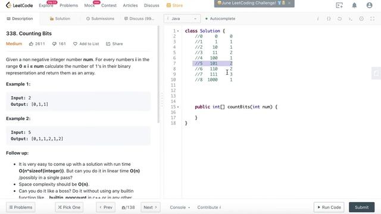The height and width of the screenshot is (214, 381).
Task: Click the description panel scrollbar
Action: pyautogui.click(x=158, y=74)
